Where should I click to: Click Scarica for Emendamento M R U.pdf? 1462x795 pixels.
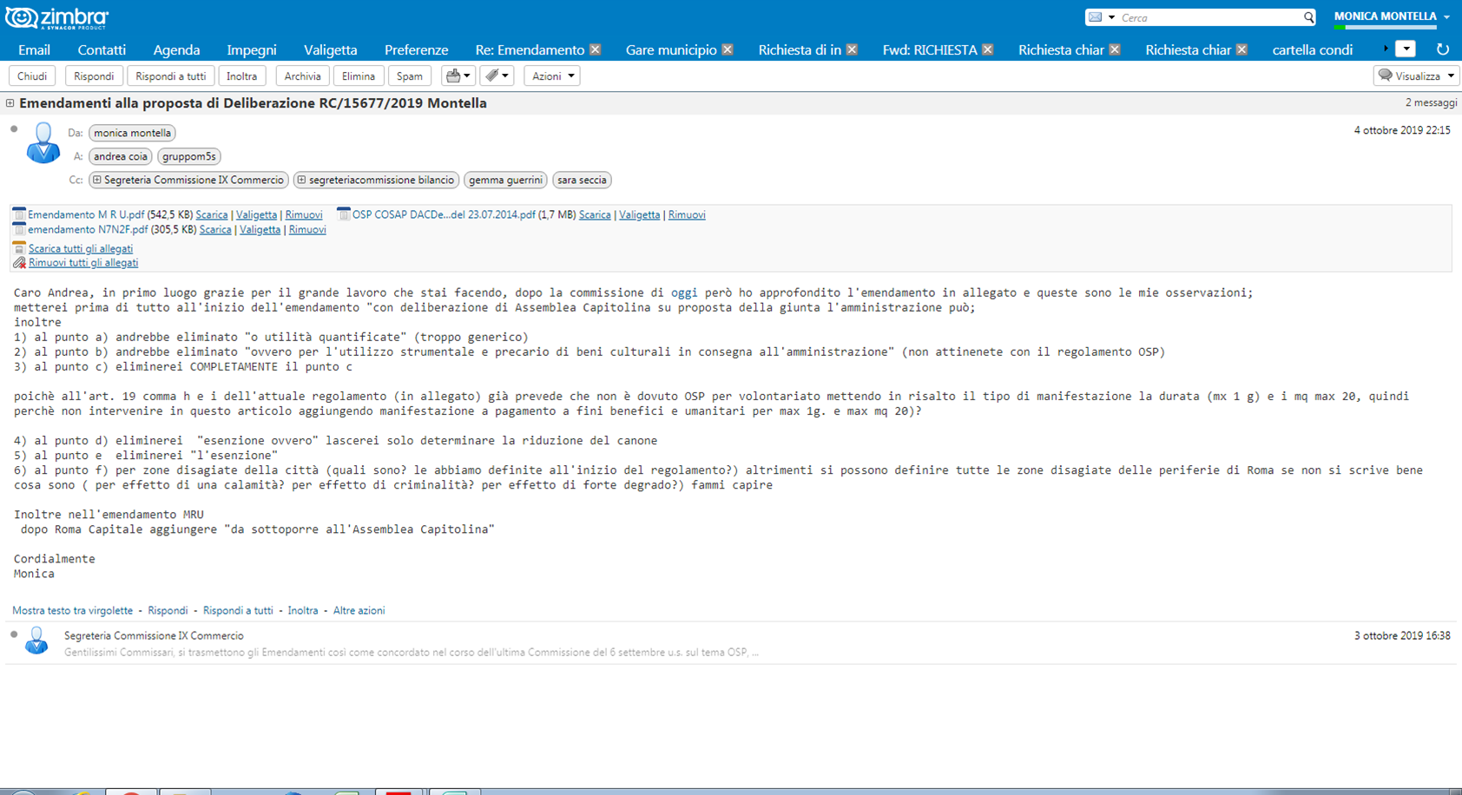(x=212, y=215)
